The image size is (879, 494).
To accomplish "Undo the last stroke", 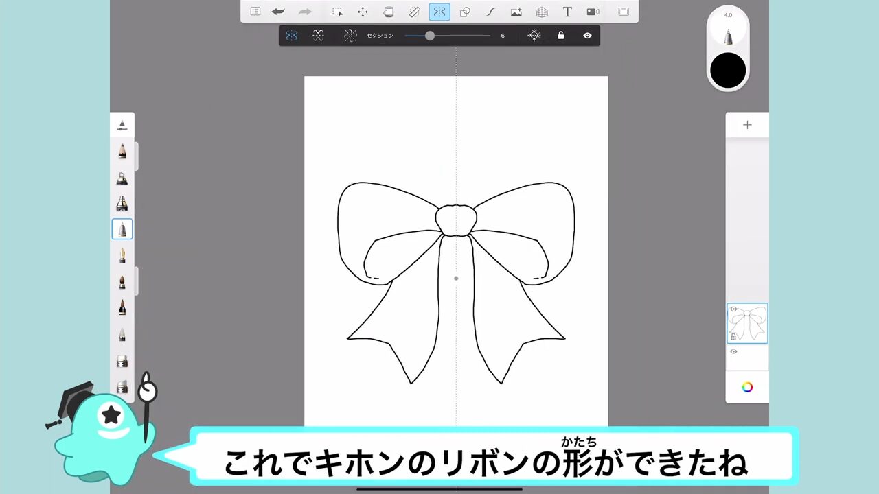I will pyautogui.click(x=278, y=12).
